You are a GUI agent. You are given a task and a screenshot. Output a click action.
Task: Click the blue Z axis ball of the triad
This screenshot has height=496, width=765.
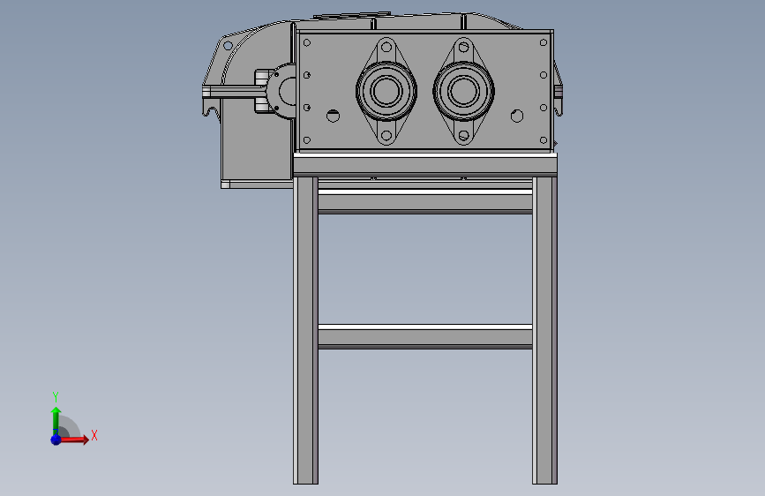56,440
